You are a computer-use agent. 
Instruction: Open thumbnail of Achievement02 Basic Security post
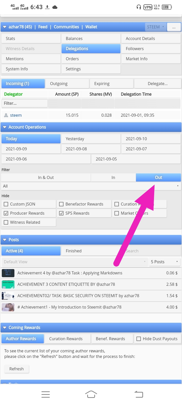pyautogui.click(x=8, y=296)
